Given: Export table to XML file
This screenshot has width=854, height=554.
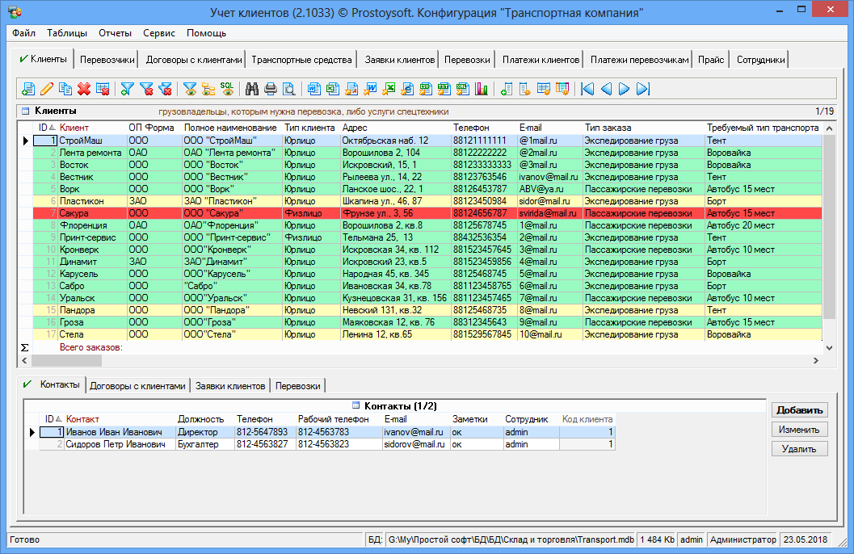Looking at the screenshot, I should coord(462,89).
